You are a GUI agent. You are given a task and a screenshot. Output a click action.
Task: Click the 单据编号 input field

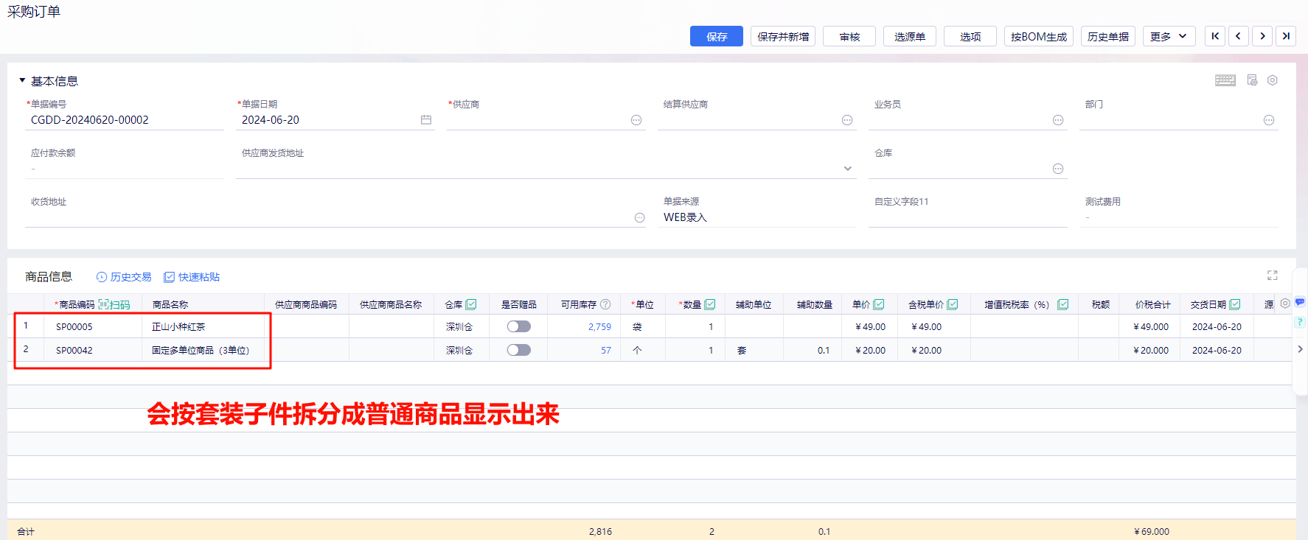click(125, 120)
